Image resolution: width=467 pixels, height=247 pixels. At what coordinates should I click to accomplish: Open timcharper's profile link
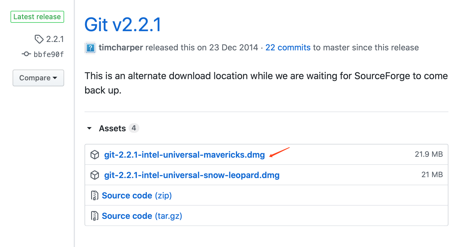pos(121,48)
